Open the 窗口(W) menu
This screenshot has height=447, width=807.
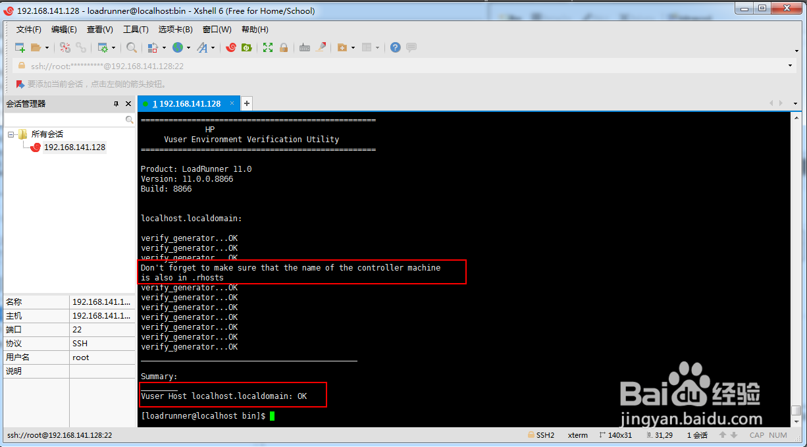[217, 30]
